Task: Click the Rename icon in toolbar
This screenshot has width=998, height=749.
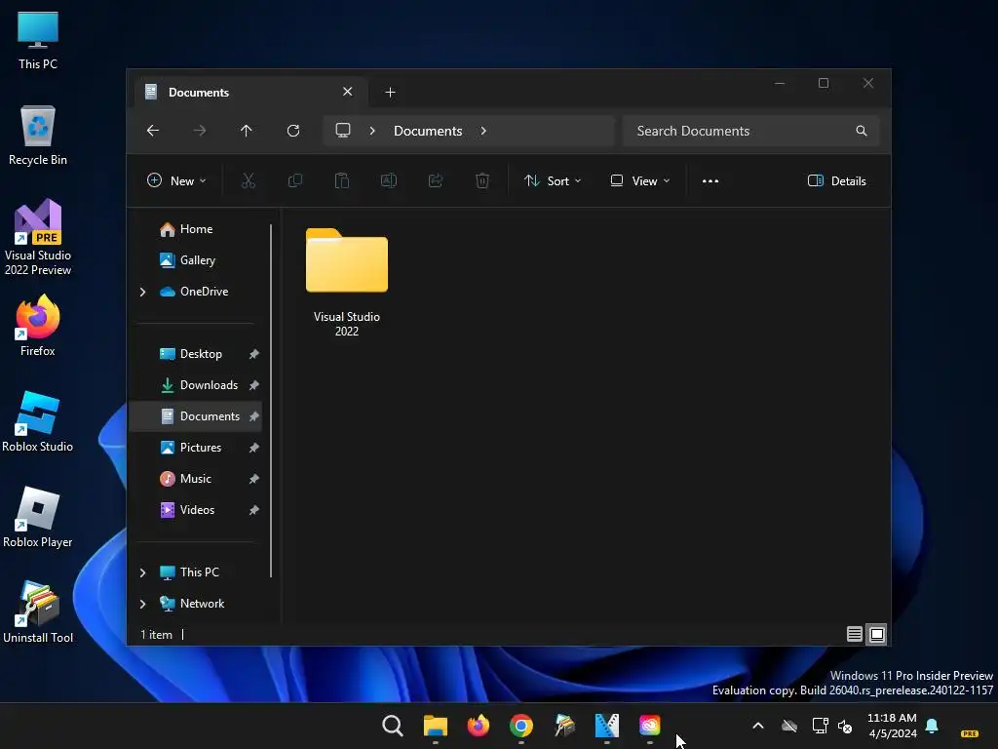Action: click(x=389, y=180)
